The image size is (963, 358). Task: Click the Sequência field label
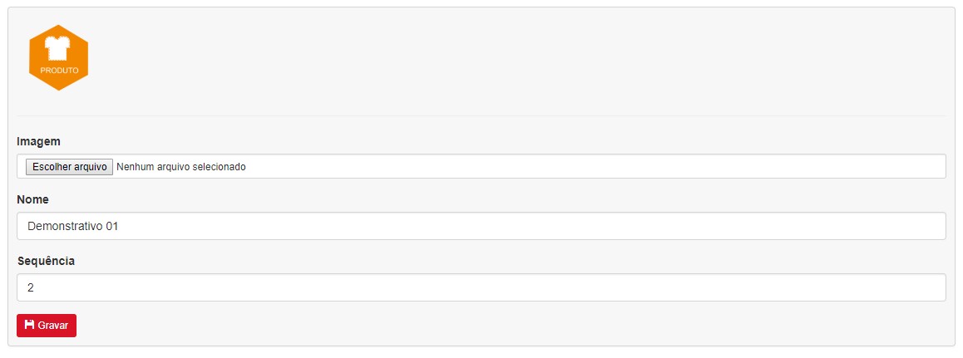coord(46,261)
